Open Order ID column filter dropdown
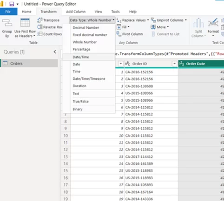 tap(174, 64)
